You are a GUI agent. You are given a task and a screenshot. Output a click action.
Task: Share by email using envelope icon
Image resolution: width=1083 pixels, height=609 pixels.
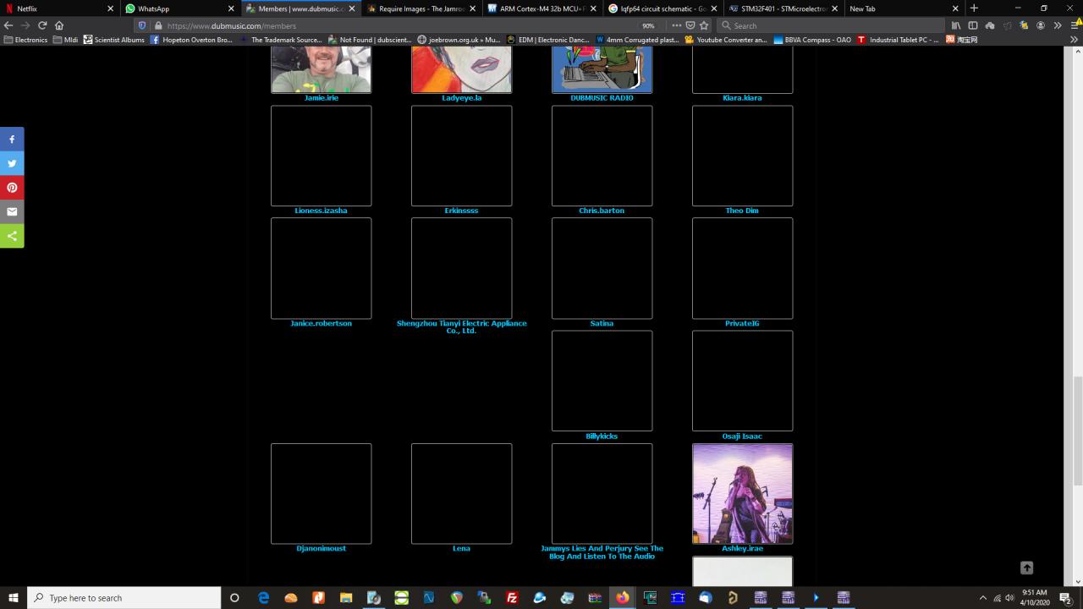click(x=12, y=211)
